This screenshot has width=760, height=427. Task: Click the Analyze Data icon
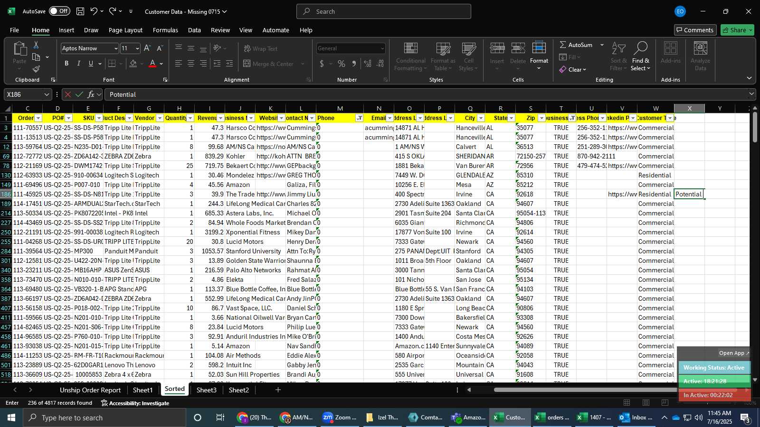pyautogui.click(x=701, y=49)
